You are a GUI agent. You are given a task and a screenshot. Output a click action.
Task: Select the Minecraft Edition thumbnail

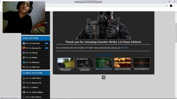click(66, 63)
